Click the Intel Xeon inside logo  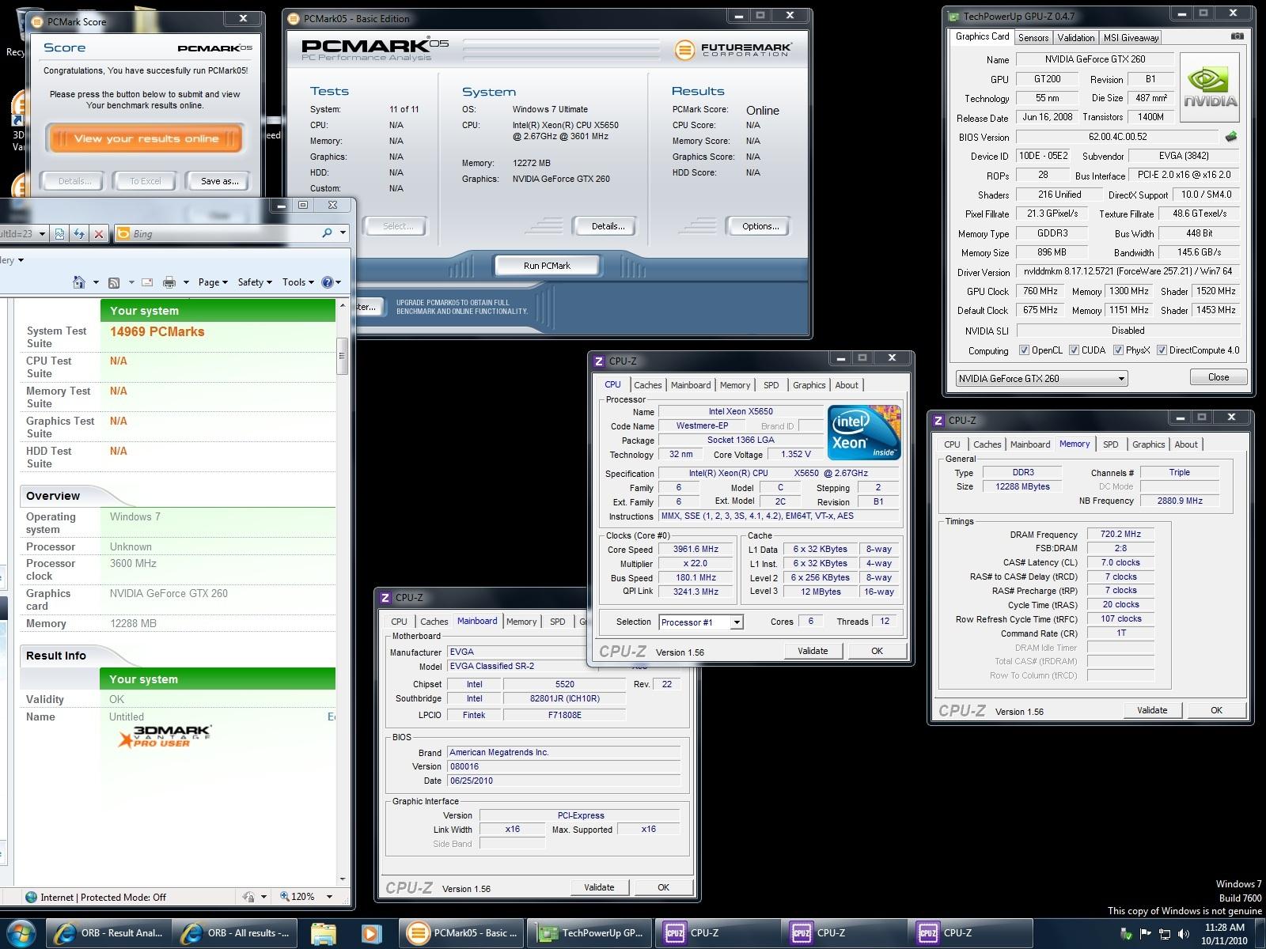864,433
